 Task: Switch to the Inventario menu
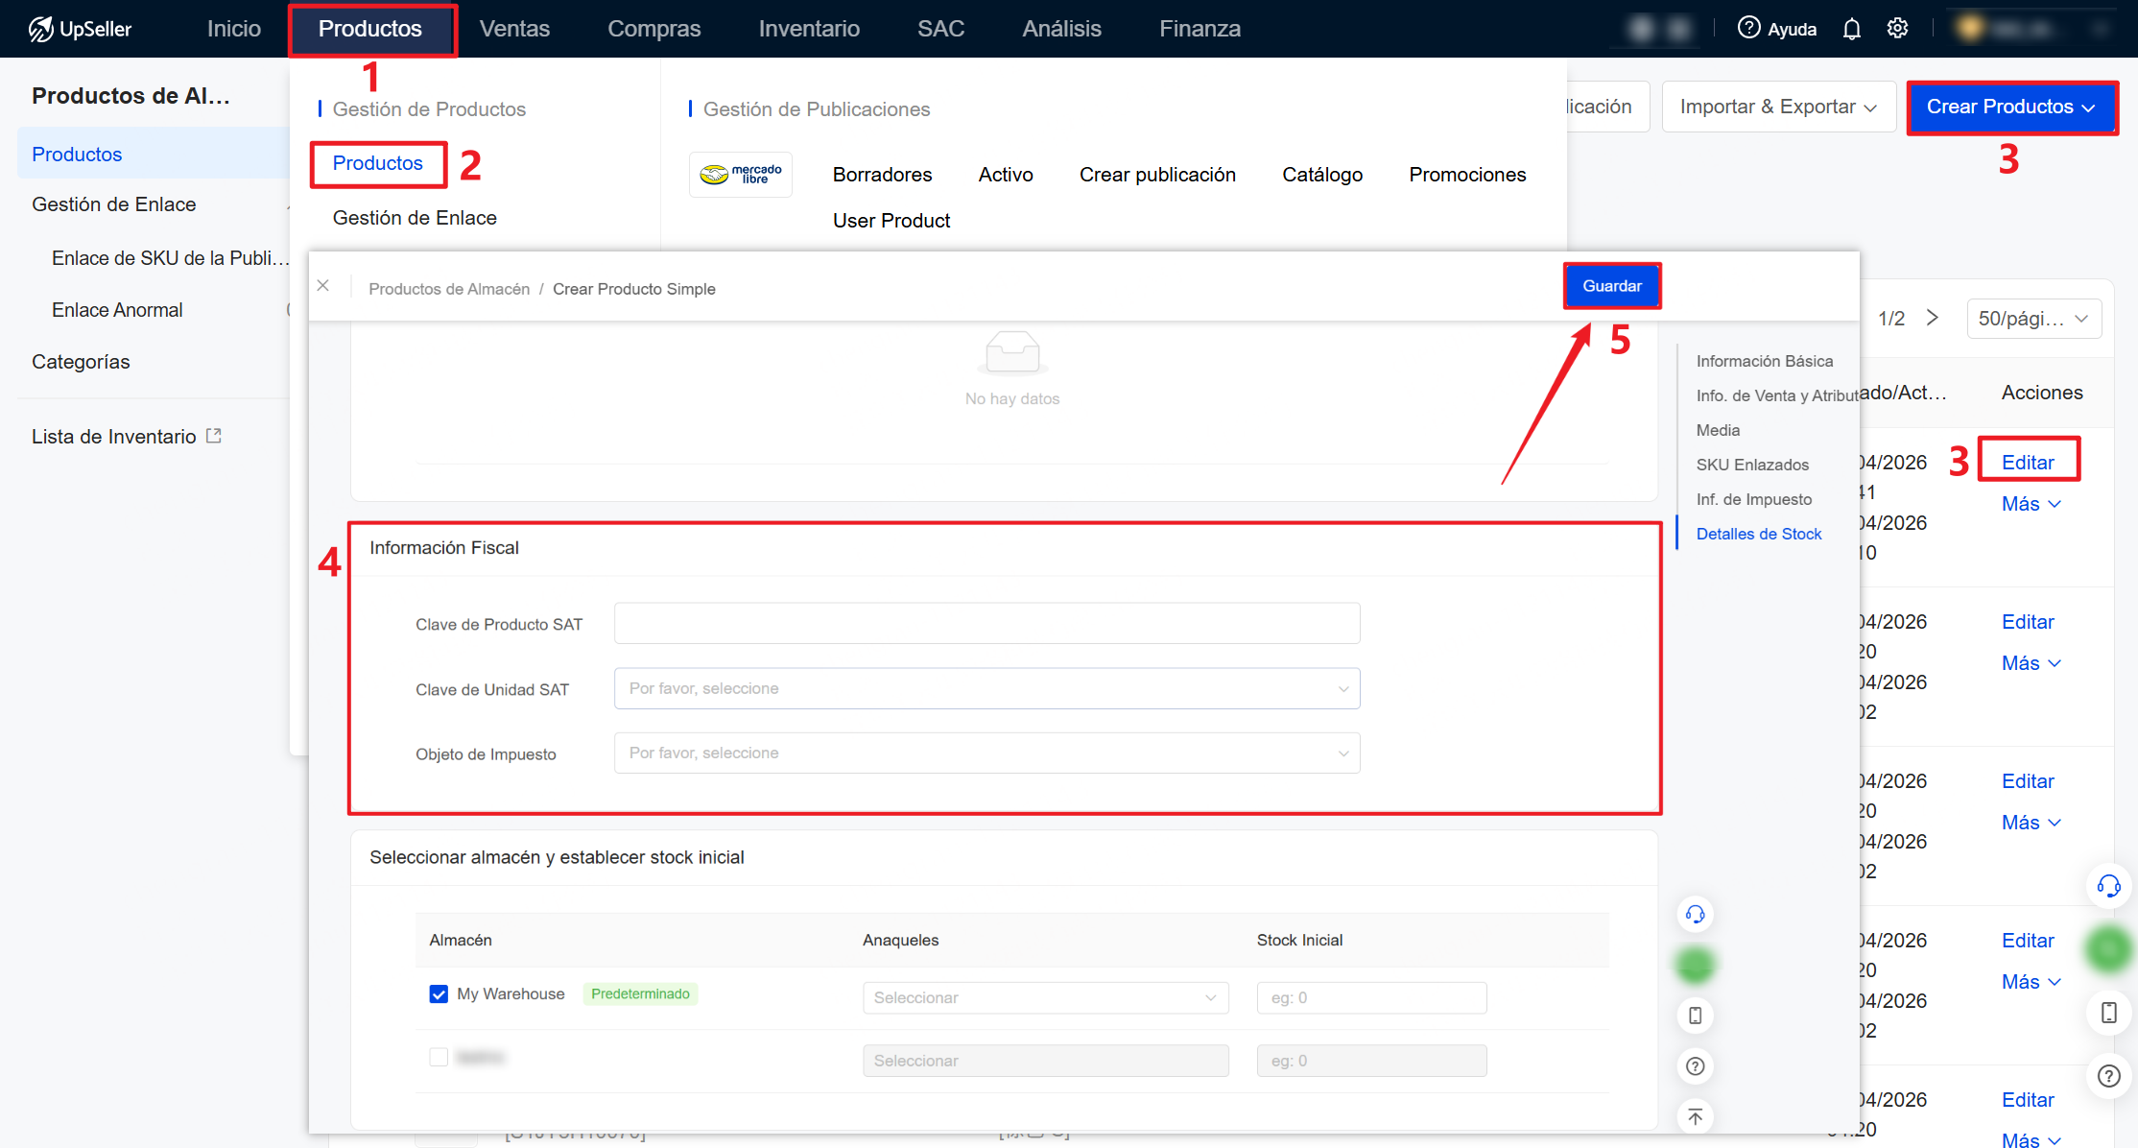point(808,28)
